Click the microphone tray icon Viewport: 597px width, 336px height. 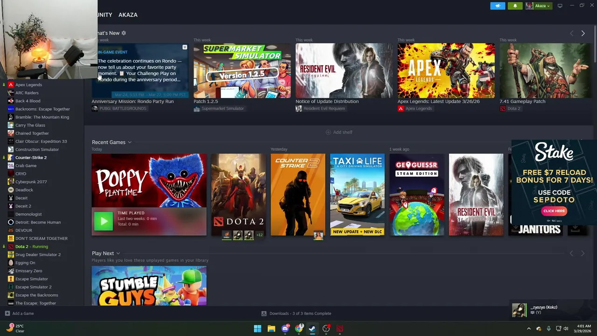click(548, 329)
